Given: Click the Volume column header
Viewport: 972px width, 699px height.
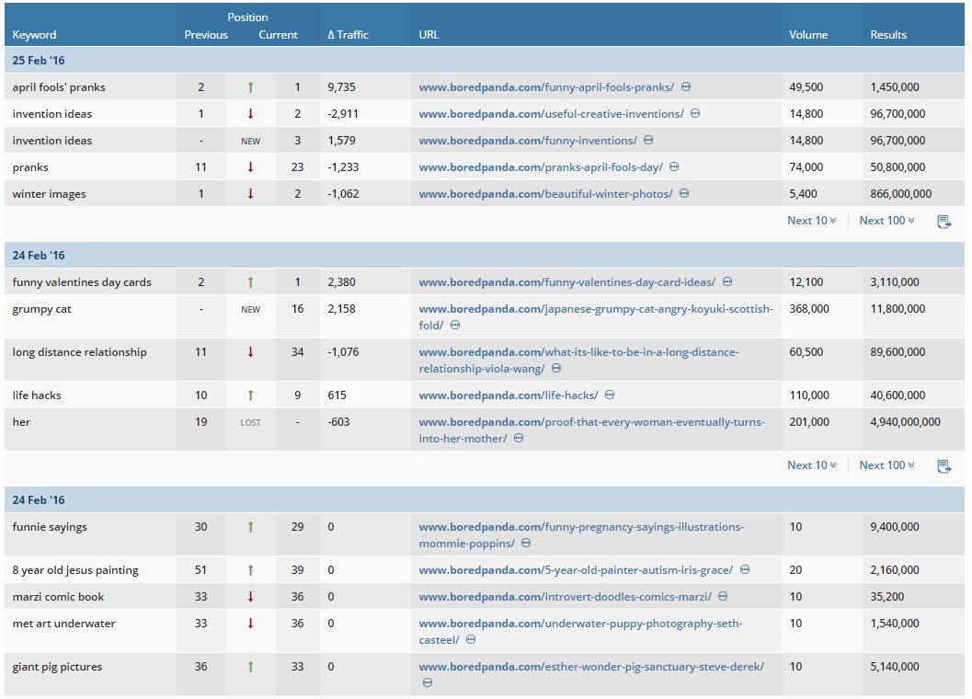Looking at the screenshot, I should (808, 35).
